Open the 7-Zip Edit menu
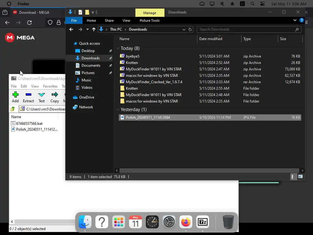This screenshot has height=235, width=313. 24,86
